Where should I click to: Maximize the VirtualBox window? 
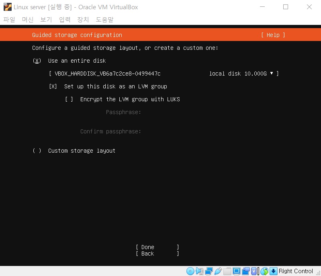286,7
